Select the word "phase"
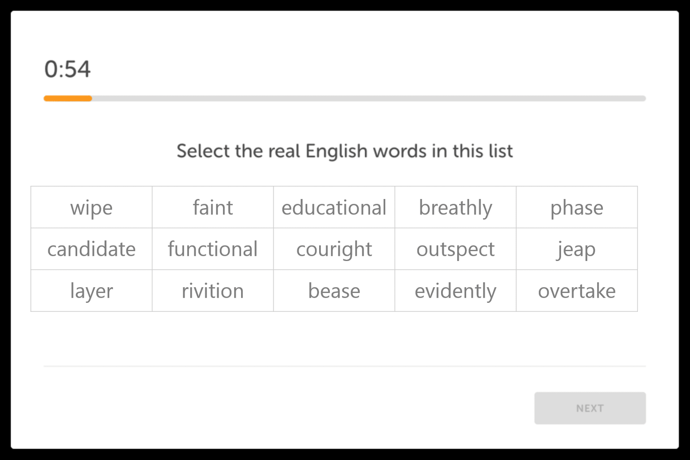 click(577, 207)
